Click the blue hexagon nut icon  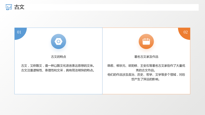pyautogui.click(x=58, y=41)
